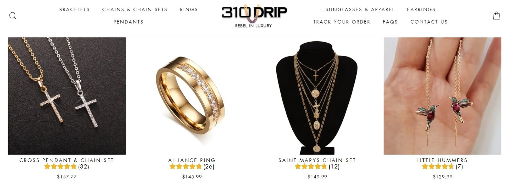Image resolution: width=510 pixels, height=184 pixels.
Task: Open Little Hummers earrings image
Action: (x=442, y=96)
